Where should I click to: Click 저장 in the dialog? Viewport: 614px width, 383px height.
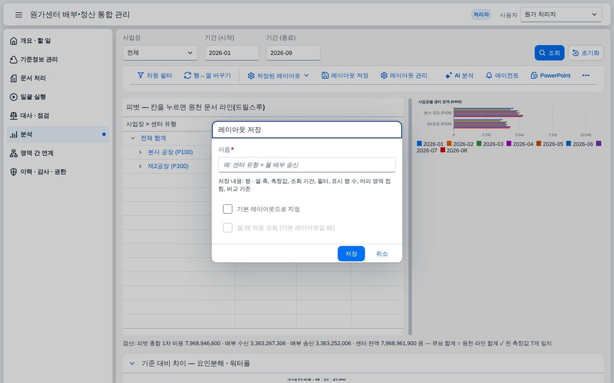tap(351, 254)
